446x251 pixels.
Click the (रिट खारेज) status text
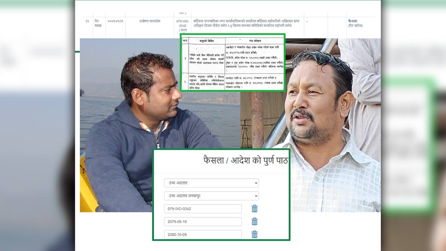click(355, 26)
